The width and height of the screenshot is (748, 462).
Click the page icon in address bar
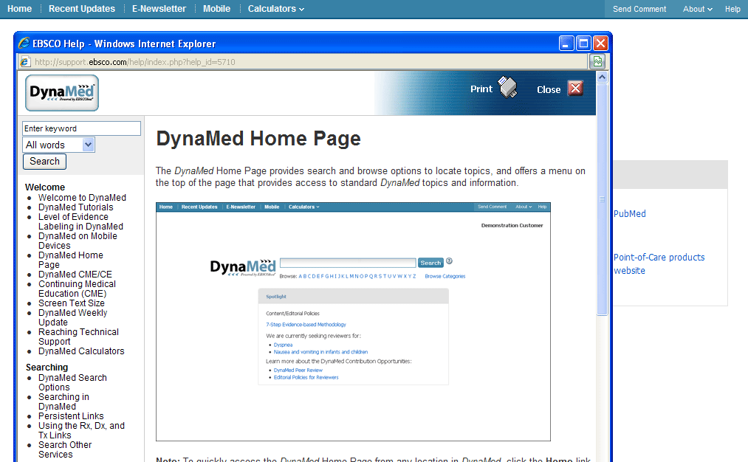(26, 62)
